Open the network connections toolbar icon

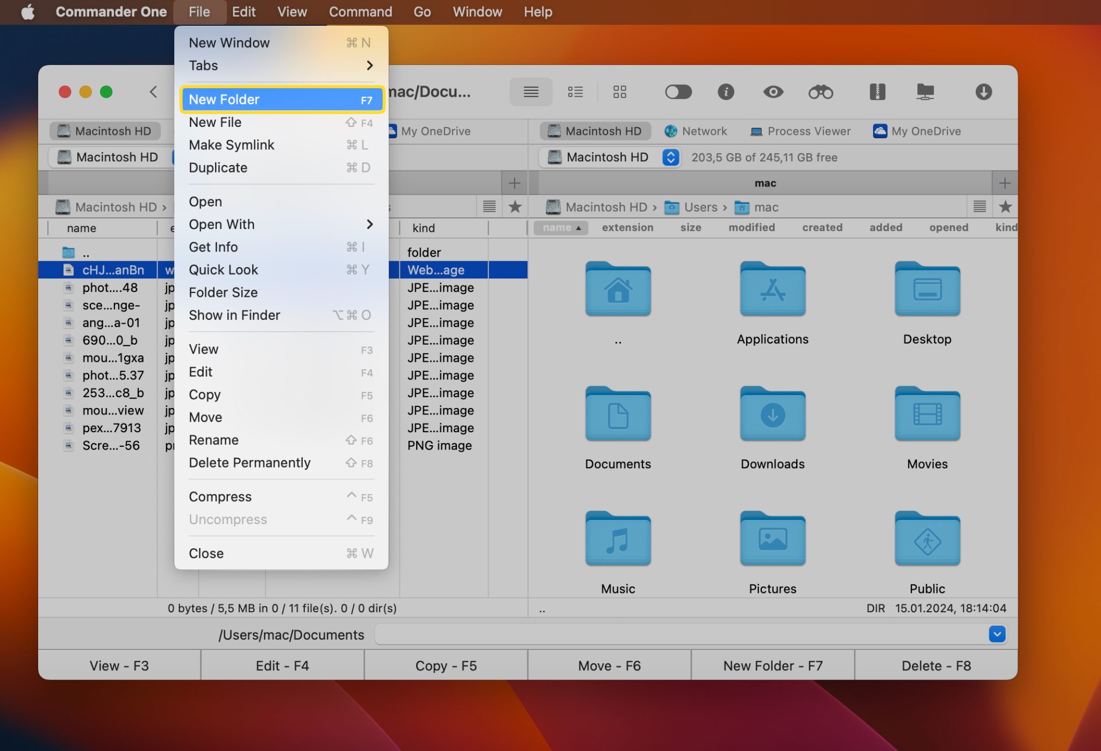pyautogui.click(x=926, y=92)
